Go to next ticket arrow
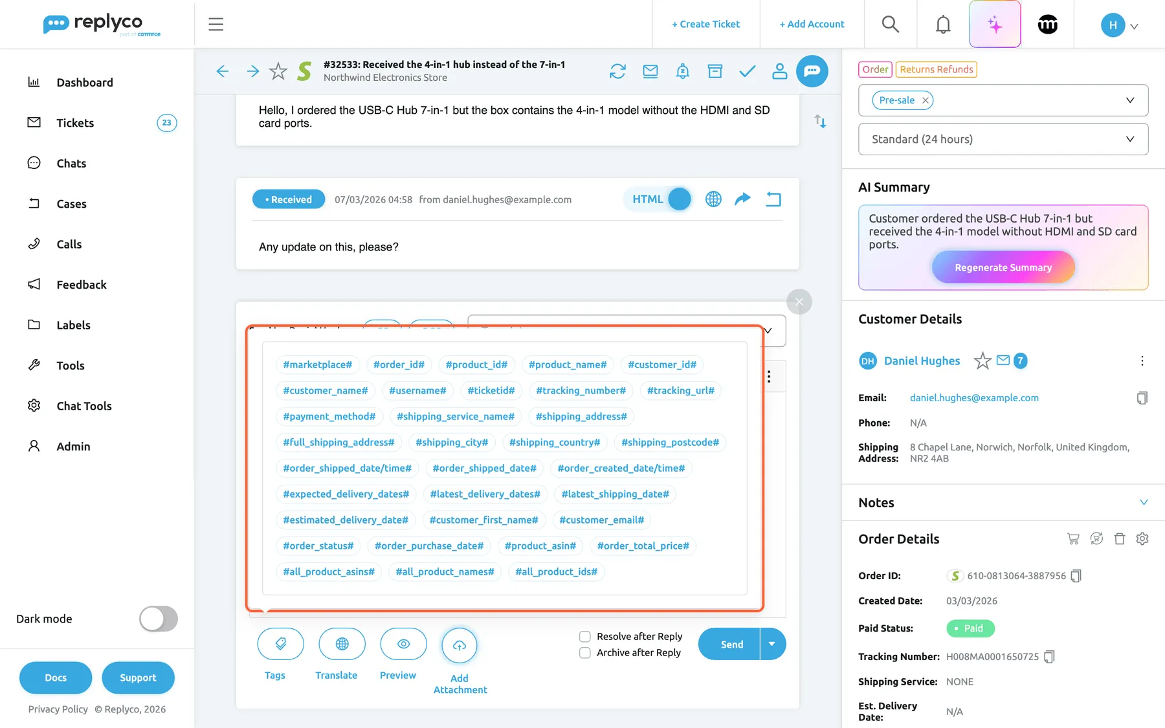This screenshot has width=1165, height=728. tap(252, 71)
